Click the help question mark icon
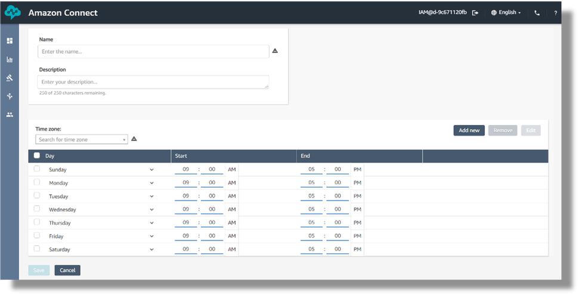The width and height of the screenshot is (578, 294). click(555, 12)
